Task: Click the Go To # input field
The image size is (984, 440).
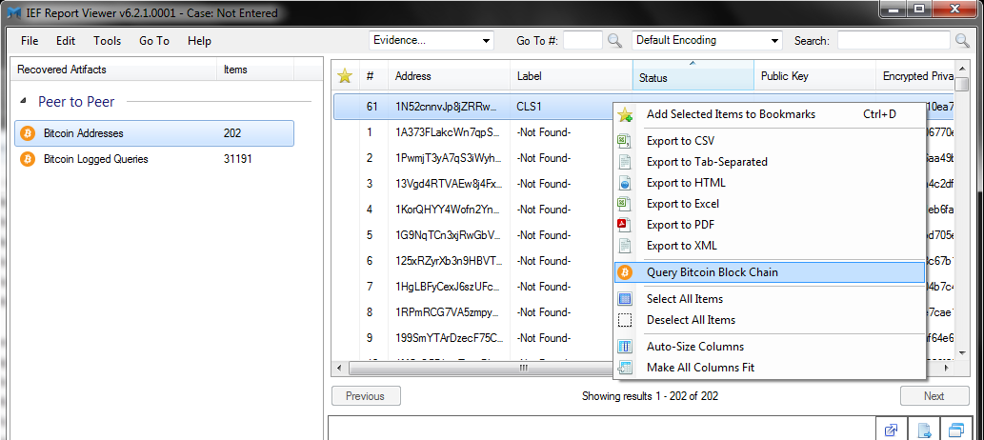Action: pos(583,41)
